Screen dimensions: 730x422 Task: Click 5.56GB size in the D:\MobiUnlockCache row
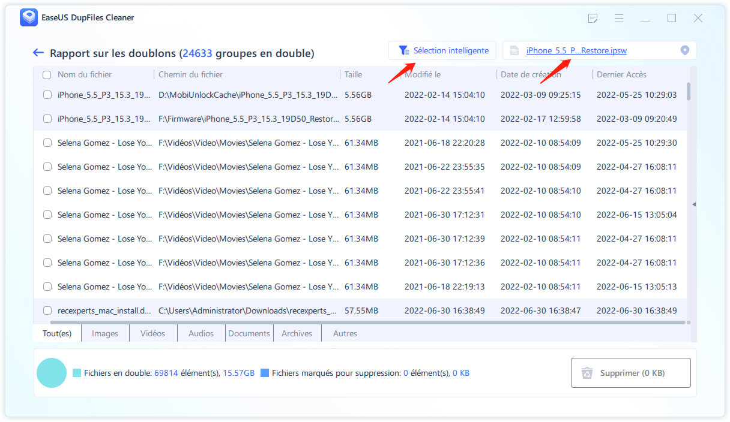[358, 95]
